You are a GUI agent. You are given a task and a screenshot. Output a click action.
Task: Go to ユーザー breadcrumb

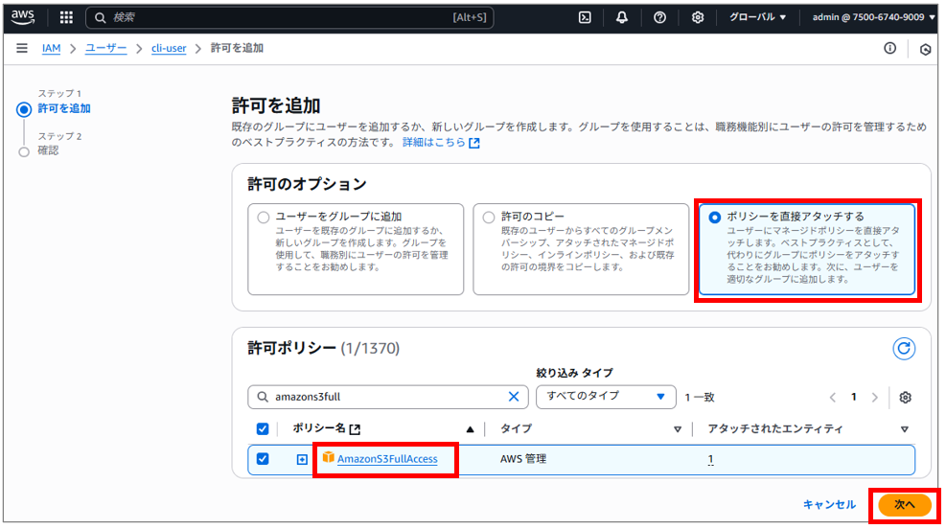pos(105,48)
